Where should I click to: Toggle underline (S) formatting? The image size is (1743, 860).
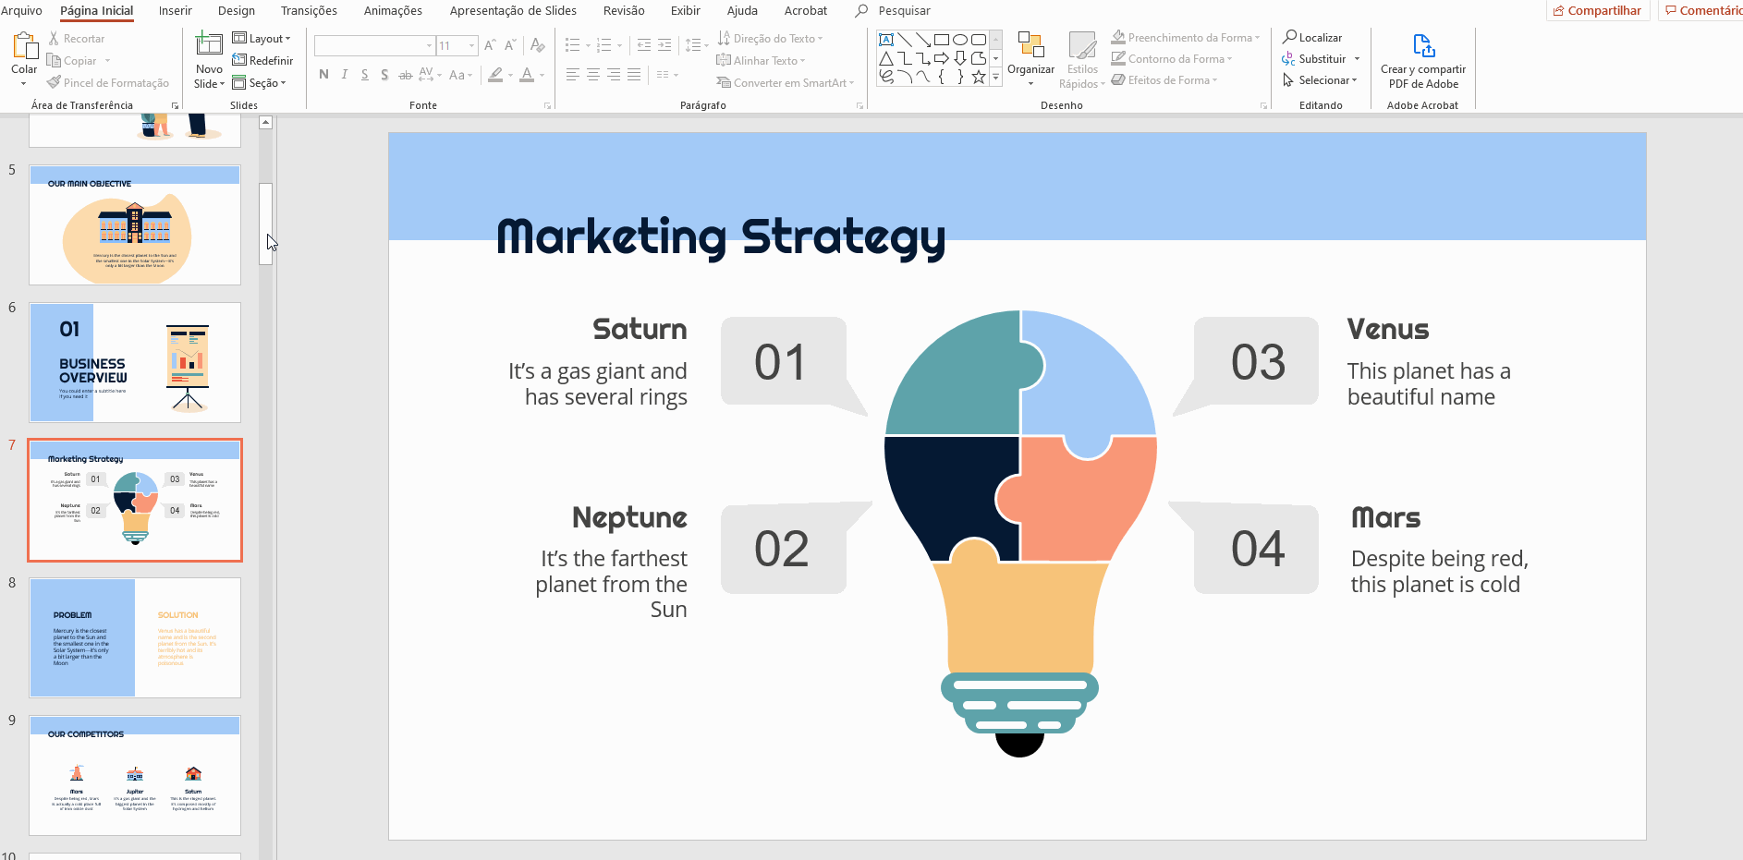coord(364,75)
